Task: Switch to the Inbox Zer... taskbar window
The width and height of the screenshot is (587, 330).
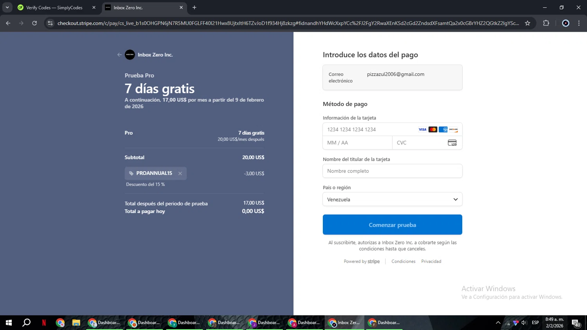Action: tap(344, 323)
